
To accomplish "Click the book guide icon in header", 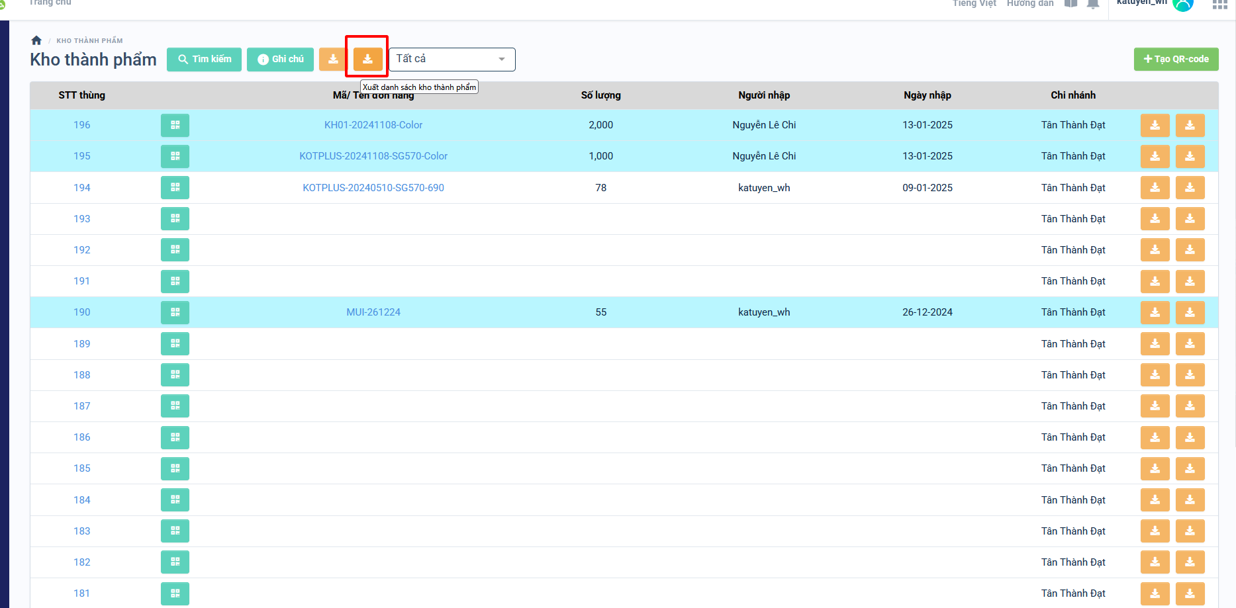I will (x=1070, y=3).
